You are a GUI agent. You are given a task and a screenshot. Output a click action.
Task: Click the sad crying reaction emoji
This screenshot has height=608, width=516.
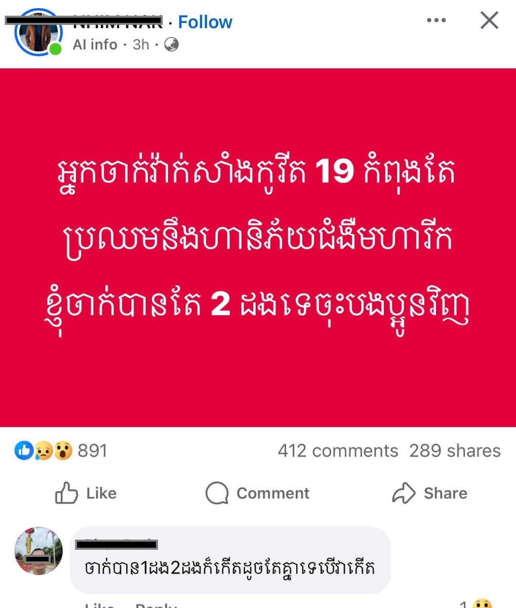pyautogui.click(x=43, y=450)
